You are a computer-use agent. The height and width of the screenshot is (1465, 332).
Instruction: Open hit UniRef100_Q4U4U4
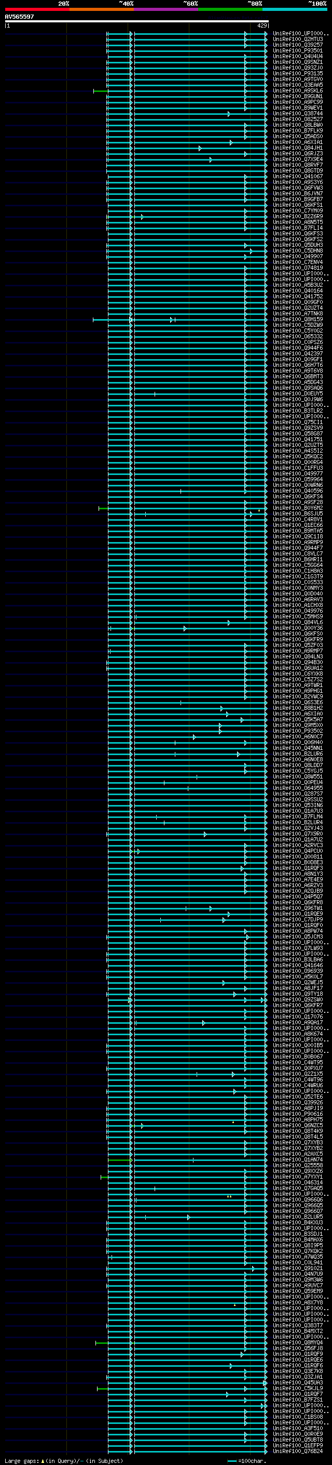[298, 56]
